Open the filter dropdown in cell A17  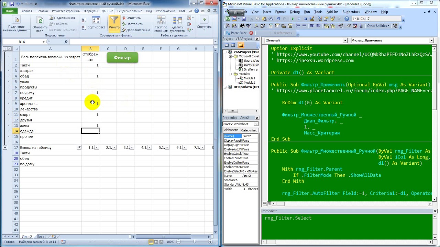[79, 148]
